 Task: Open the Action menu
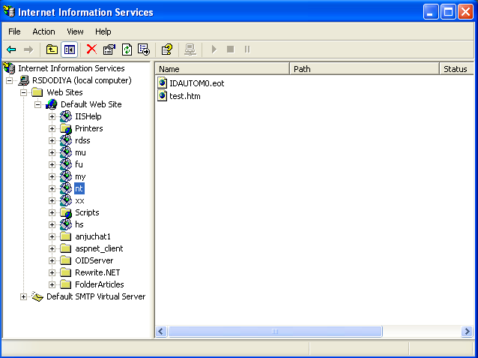click(x=44, y=32)
